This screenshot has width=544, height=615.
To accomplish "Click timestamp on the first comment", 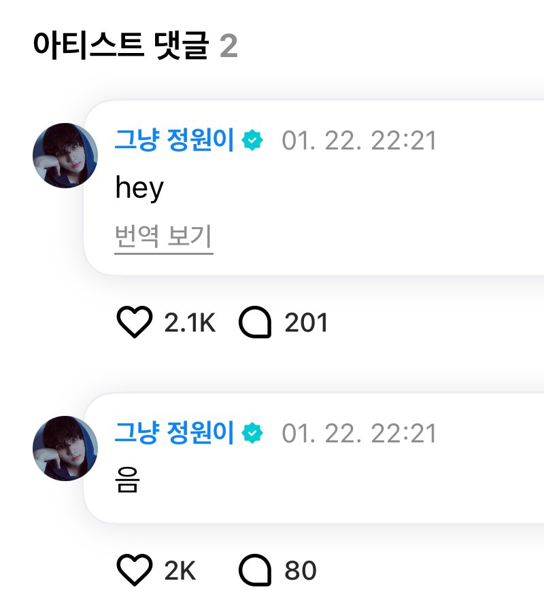I will point(359,141).
